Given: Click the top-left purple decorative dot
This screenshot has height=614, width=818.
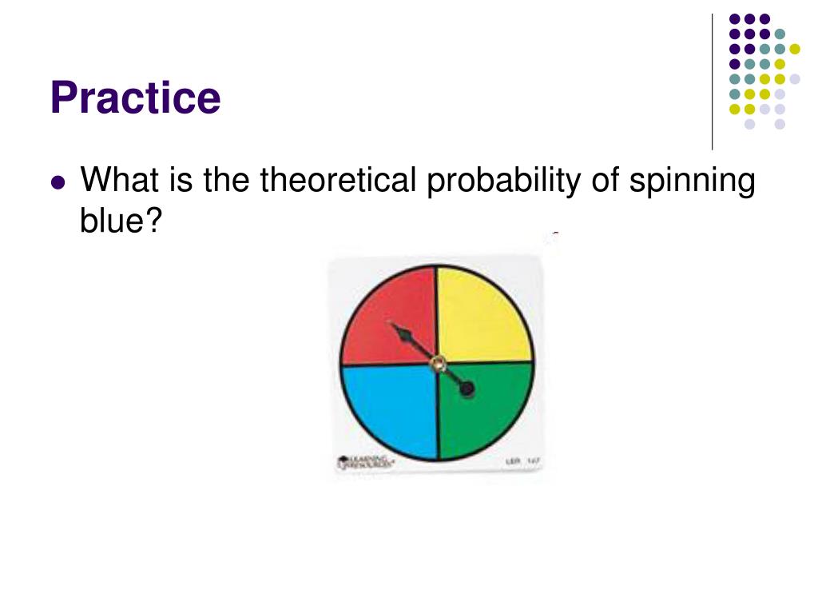Looking at the screenshot, I should [x=735, y=19].
